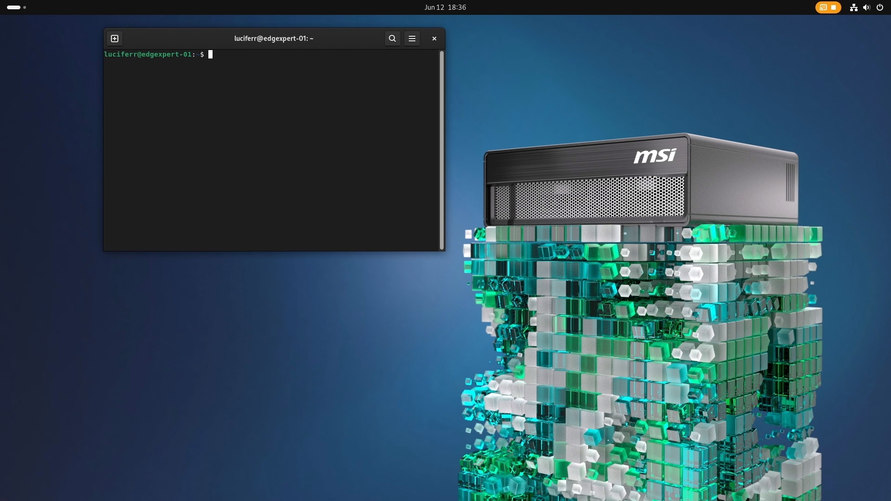This screenshot has width=891, height=501.
Task: Click the power icon in top bar
Action: click(879, 7)
